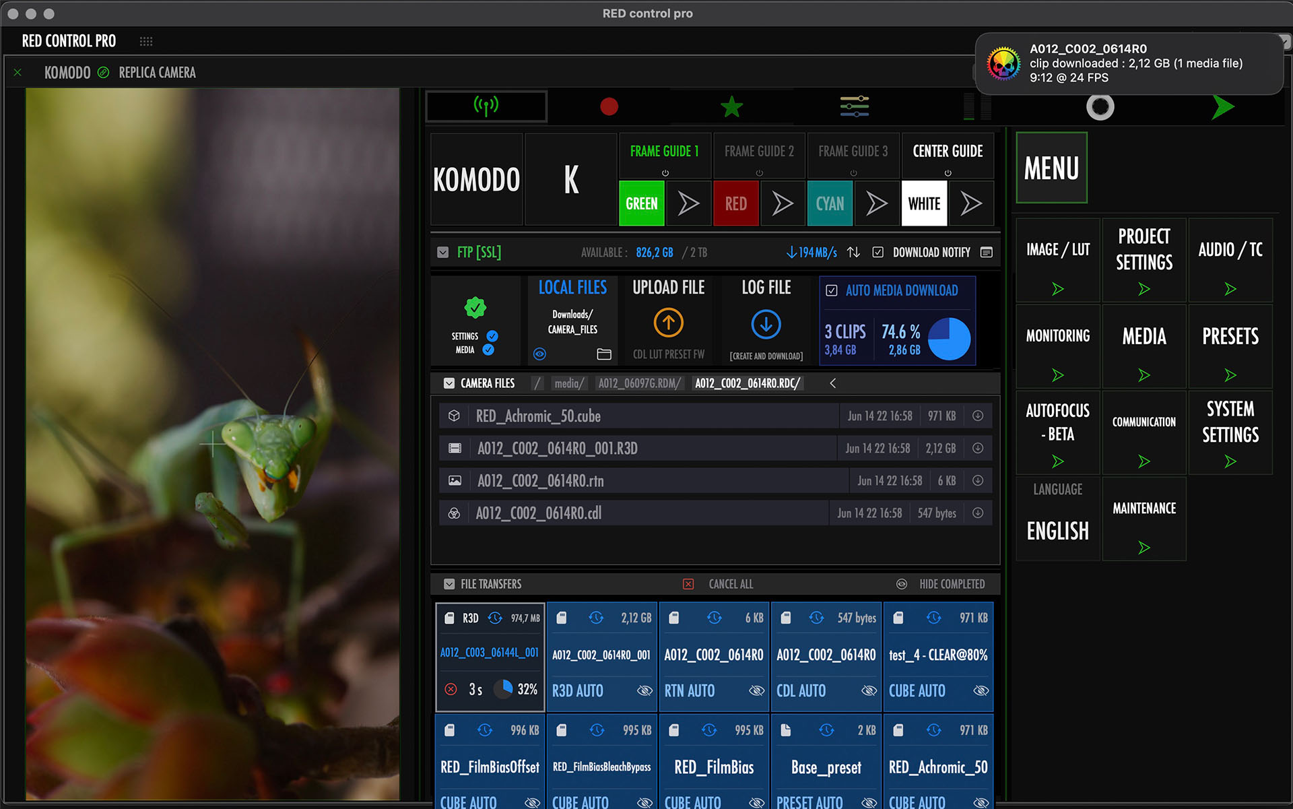Toggle visibility of R3D AUTO transfer
The image size is (1293, 809).
click(x=644, y=690)
